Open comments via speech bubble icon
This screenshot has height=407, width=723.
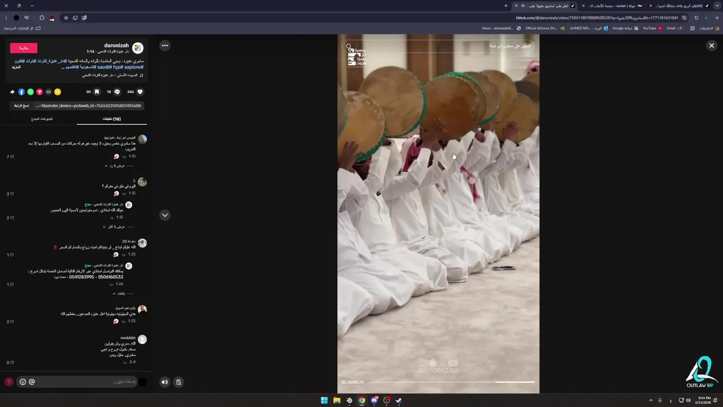(117, 92)
